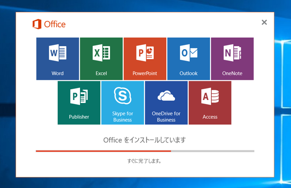291x188 pixels.
Task: Click the 'Office をインストールしています' text
Action: (x=144, y=140)
